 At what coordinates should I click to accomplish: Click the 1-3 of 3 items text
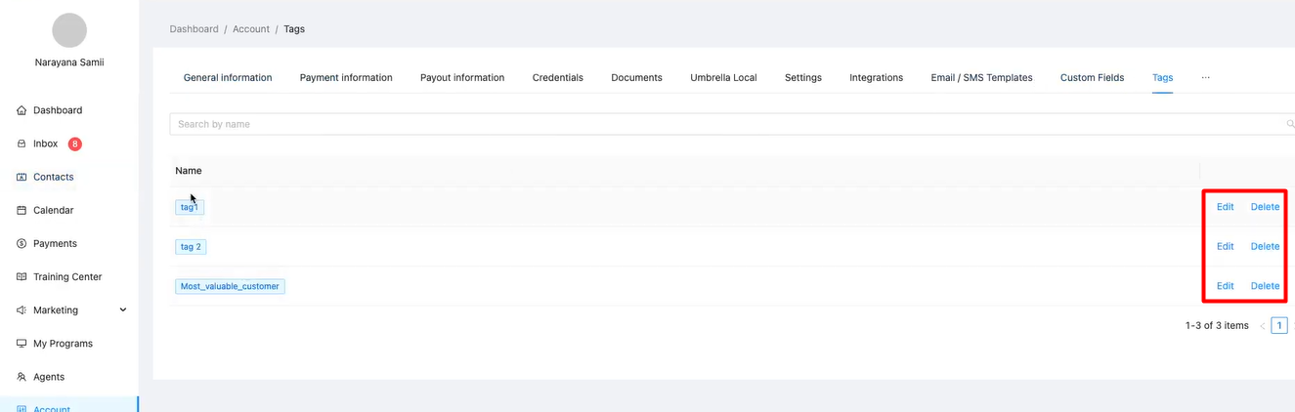1217,326
